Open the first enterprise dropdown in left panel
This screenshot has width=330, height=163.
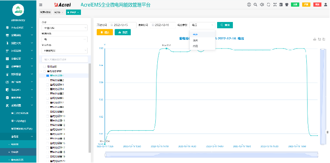click(64, 28)
